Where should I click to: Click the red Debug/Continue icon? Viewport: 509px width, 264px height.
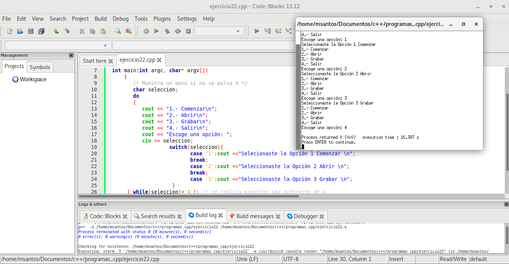click(x=257, y=31)
